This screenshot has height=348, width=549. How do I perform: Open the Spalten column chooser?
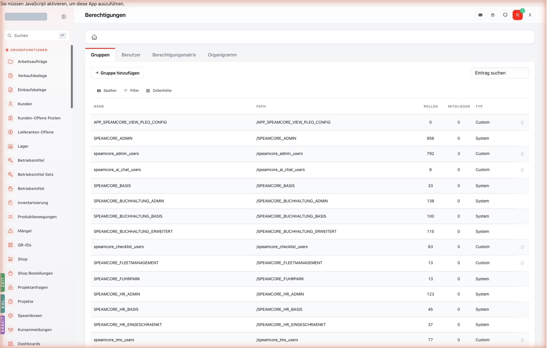click(x=107, y=91)
